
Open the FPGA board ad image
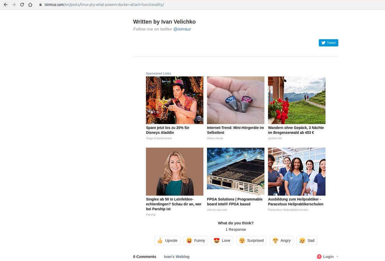click(235, 172)
